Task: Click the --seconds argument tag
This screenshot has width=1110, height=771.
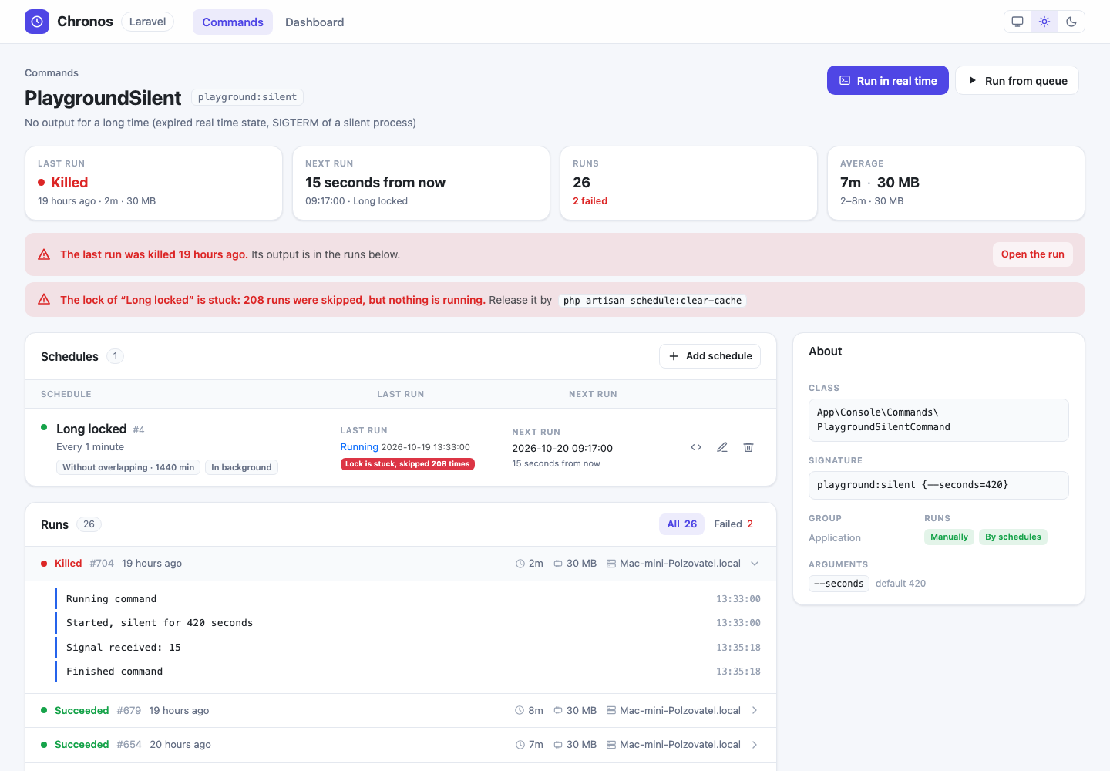Action: point(839,584)
